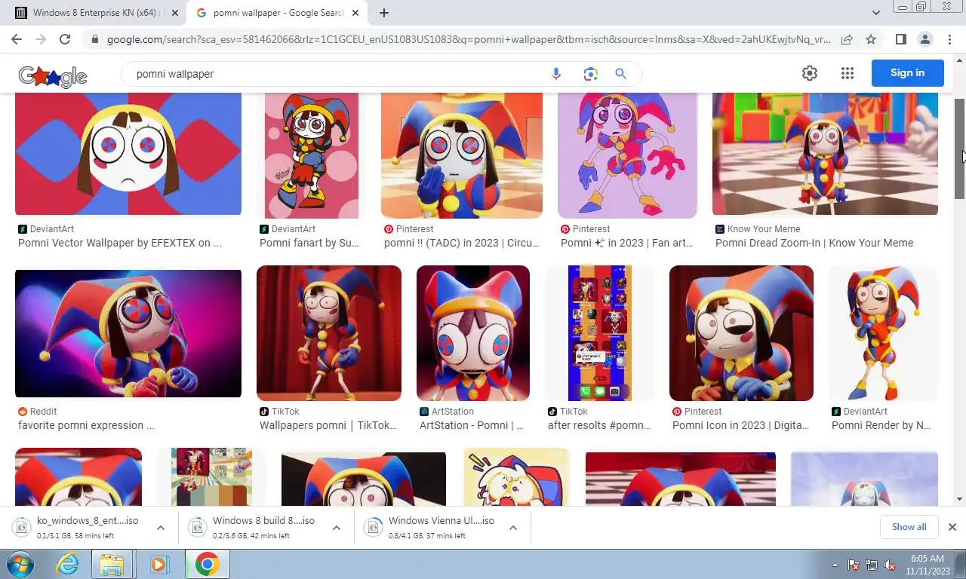Viewport: 966px width, 579px height.
Task: Start voice search with microphone icon
Action: tap(556, 74)
